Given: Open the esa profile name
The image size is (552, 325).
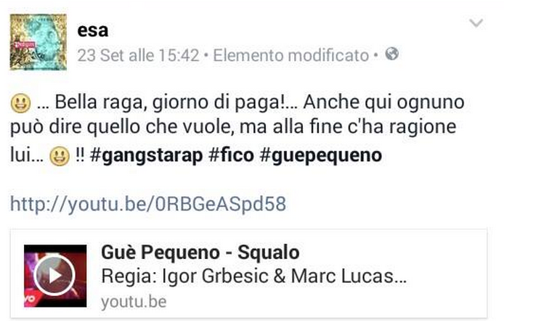Looking at the screenshot, I should 92,30.
